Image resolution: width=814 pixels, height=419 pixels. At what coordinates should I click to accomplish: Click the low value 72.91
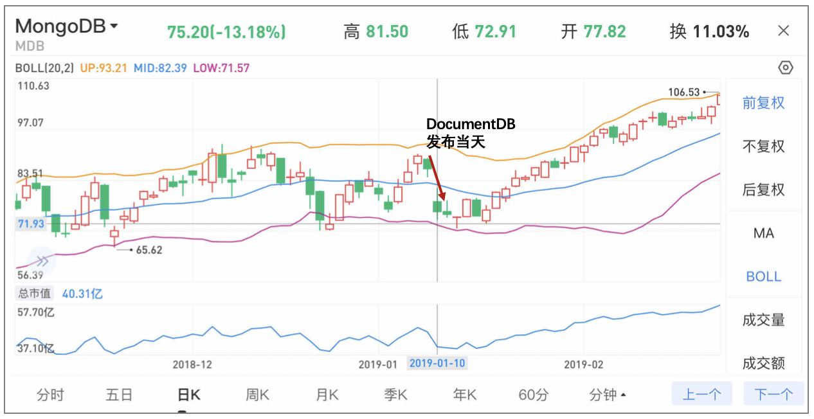pyautogui.click(x=496, y=31)
